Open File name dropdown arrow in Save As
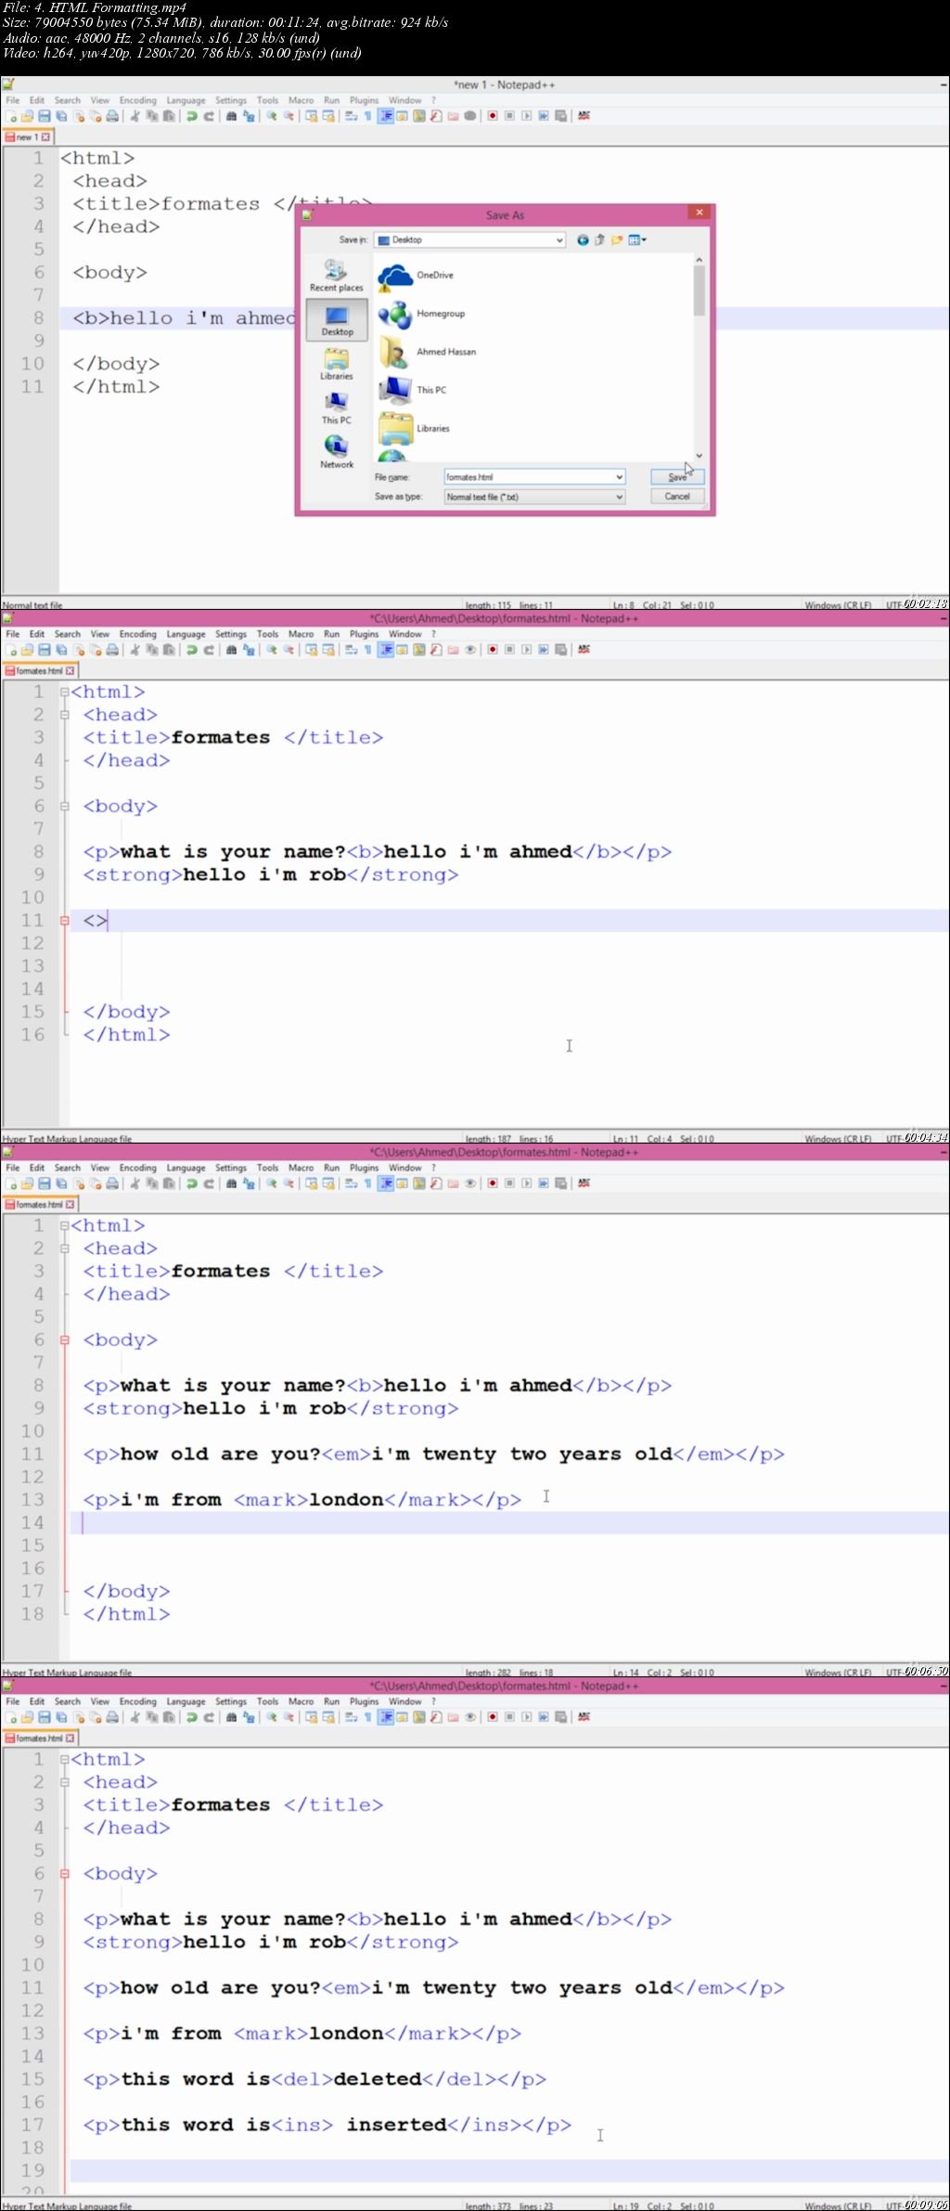The width and height of the screenshot is (950, 2211). [x=619, y=477]
